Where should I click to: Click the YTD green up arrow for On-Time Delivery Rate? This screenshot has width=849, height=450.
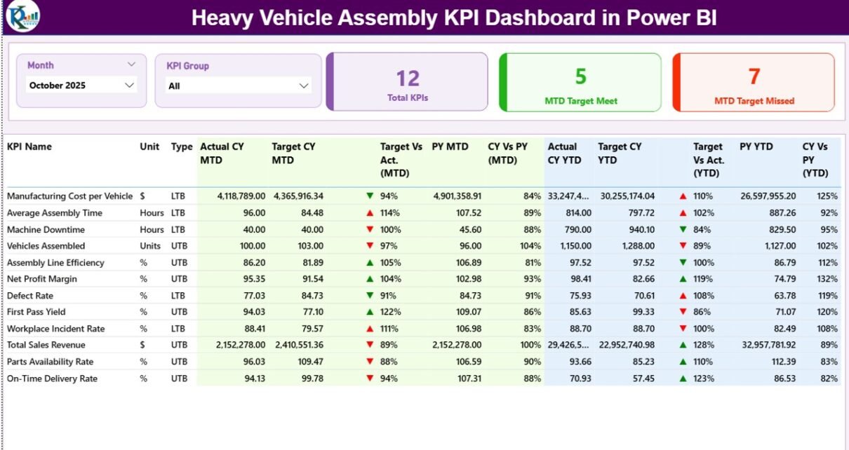coord(683,379)
